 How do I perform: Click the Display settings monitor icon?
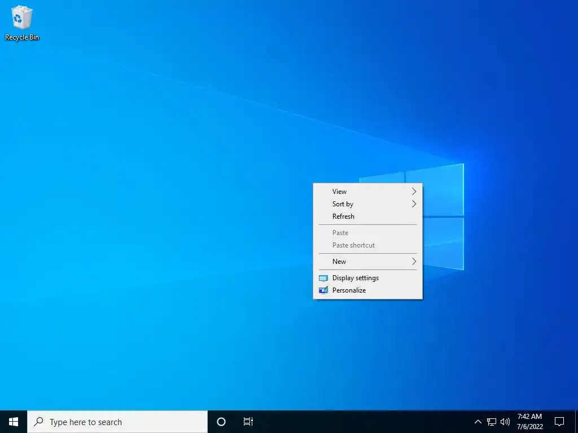323,279
